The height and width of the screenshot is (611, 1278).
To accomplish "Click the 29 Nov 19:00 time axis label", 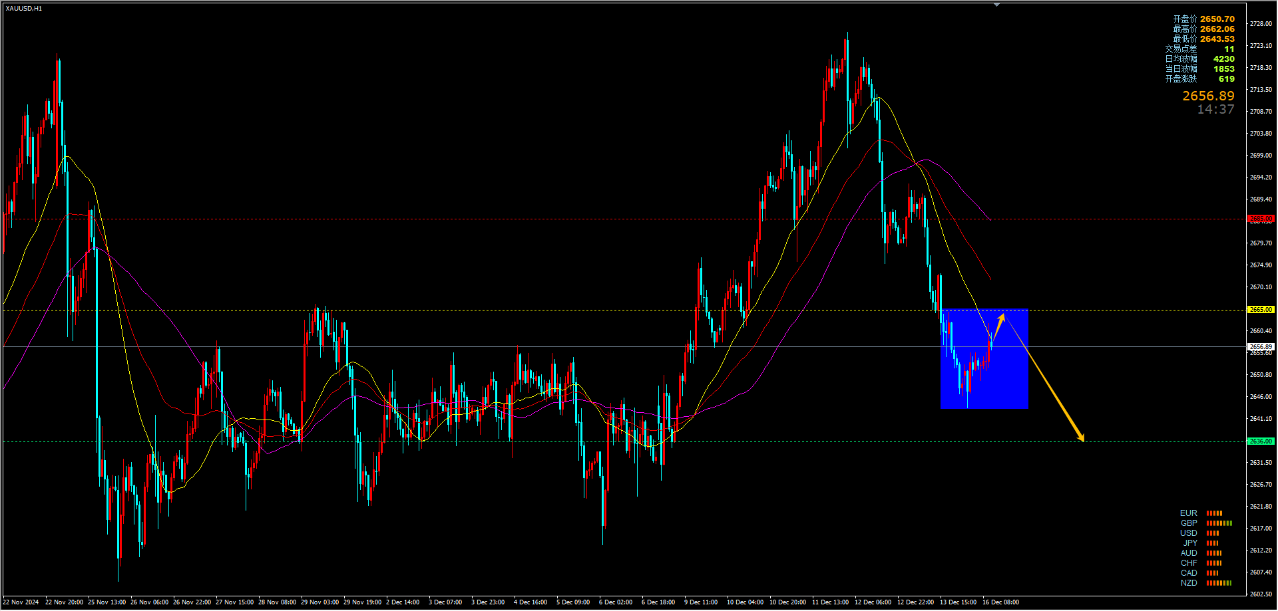I will tap(362, 602).
